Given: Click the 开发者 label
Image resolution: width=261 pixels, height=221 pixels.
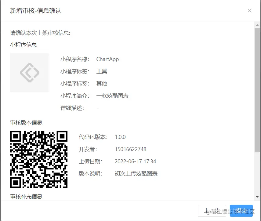Looking at the screenshot, I should click(88, 149).
